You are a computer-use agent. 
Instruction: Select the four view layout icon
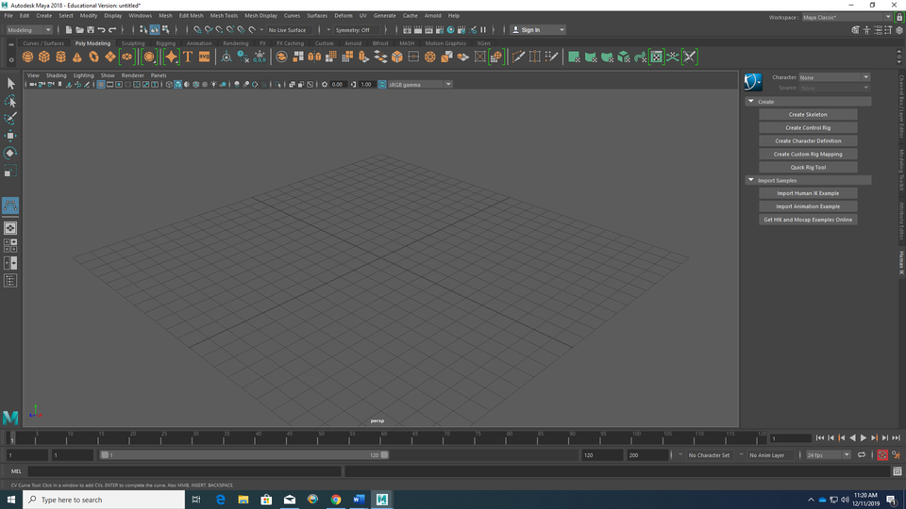click(x=10, y=246)
